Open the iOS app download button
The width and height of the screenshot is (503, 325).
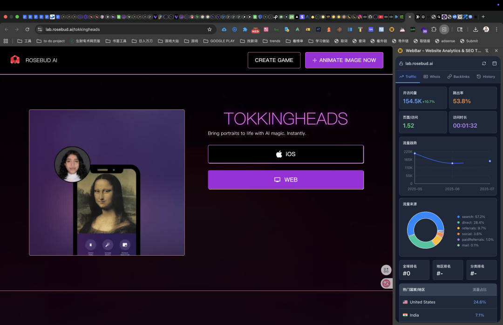coord(285,154)
